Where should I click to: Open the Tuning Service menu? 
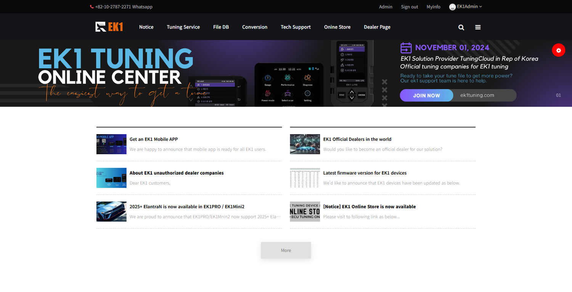[183, 27]
